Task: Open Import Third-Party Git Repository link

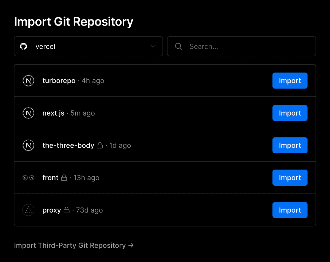Action: tap(74, 245)
